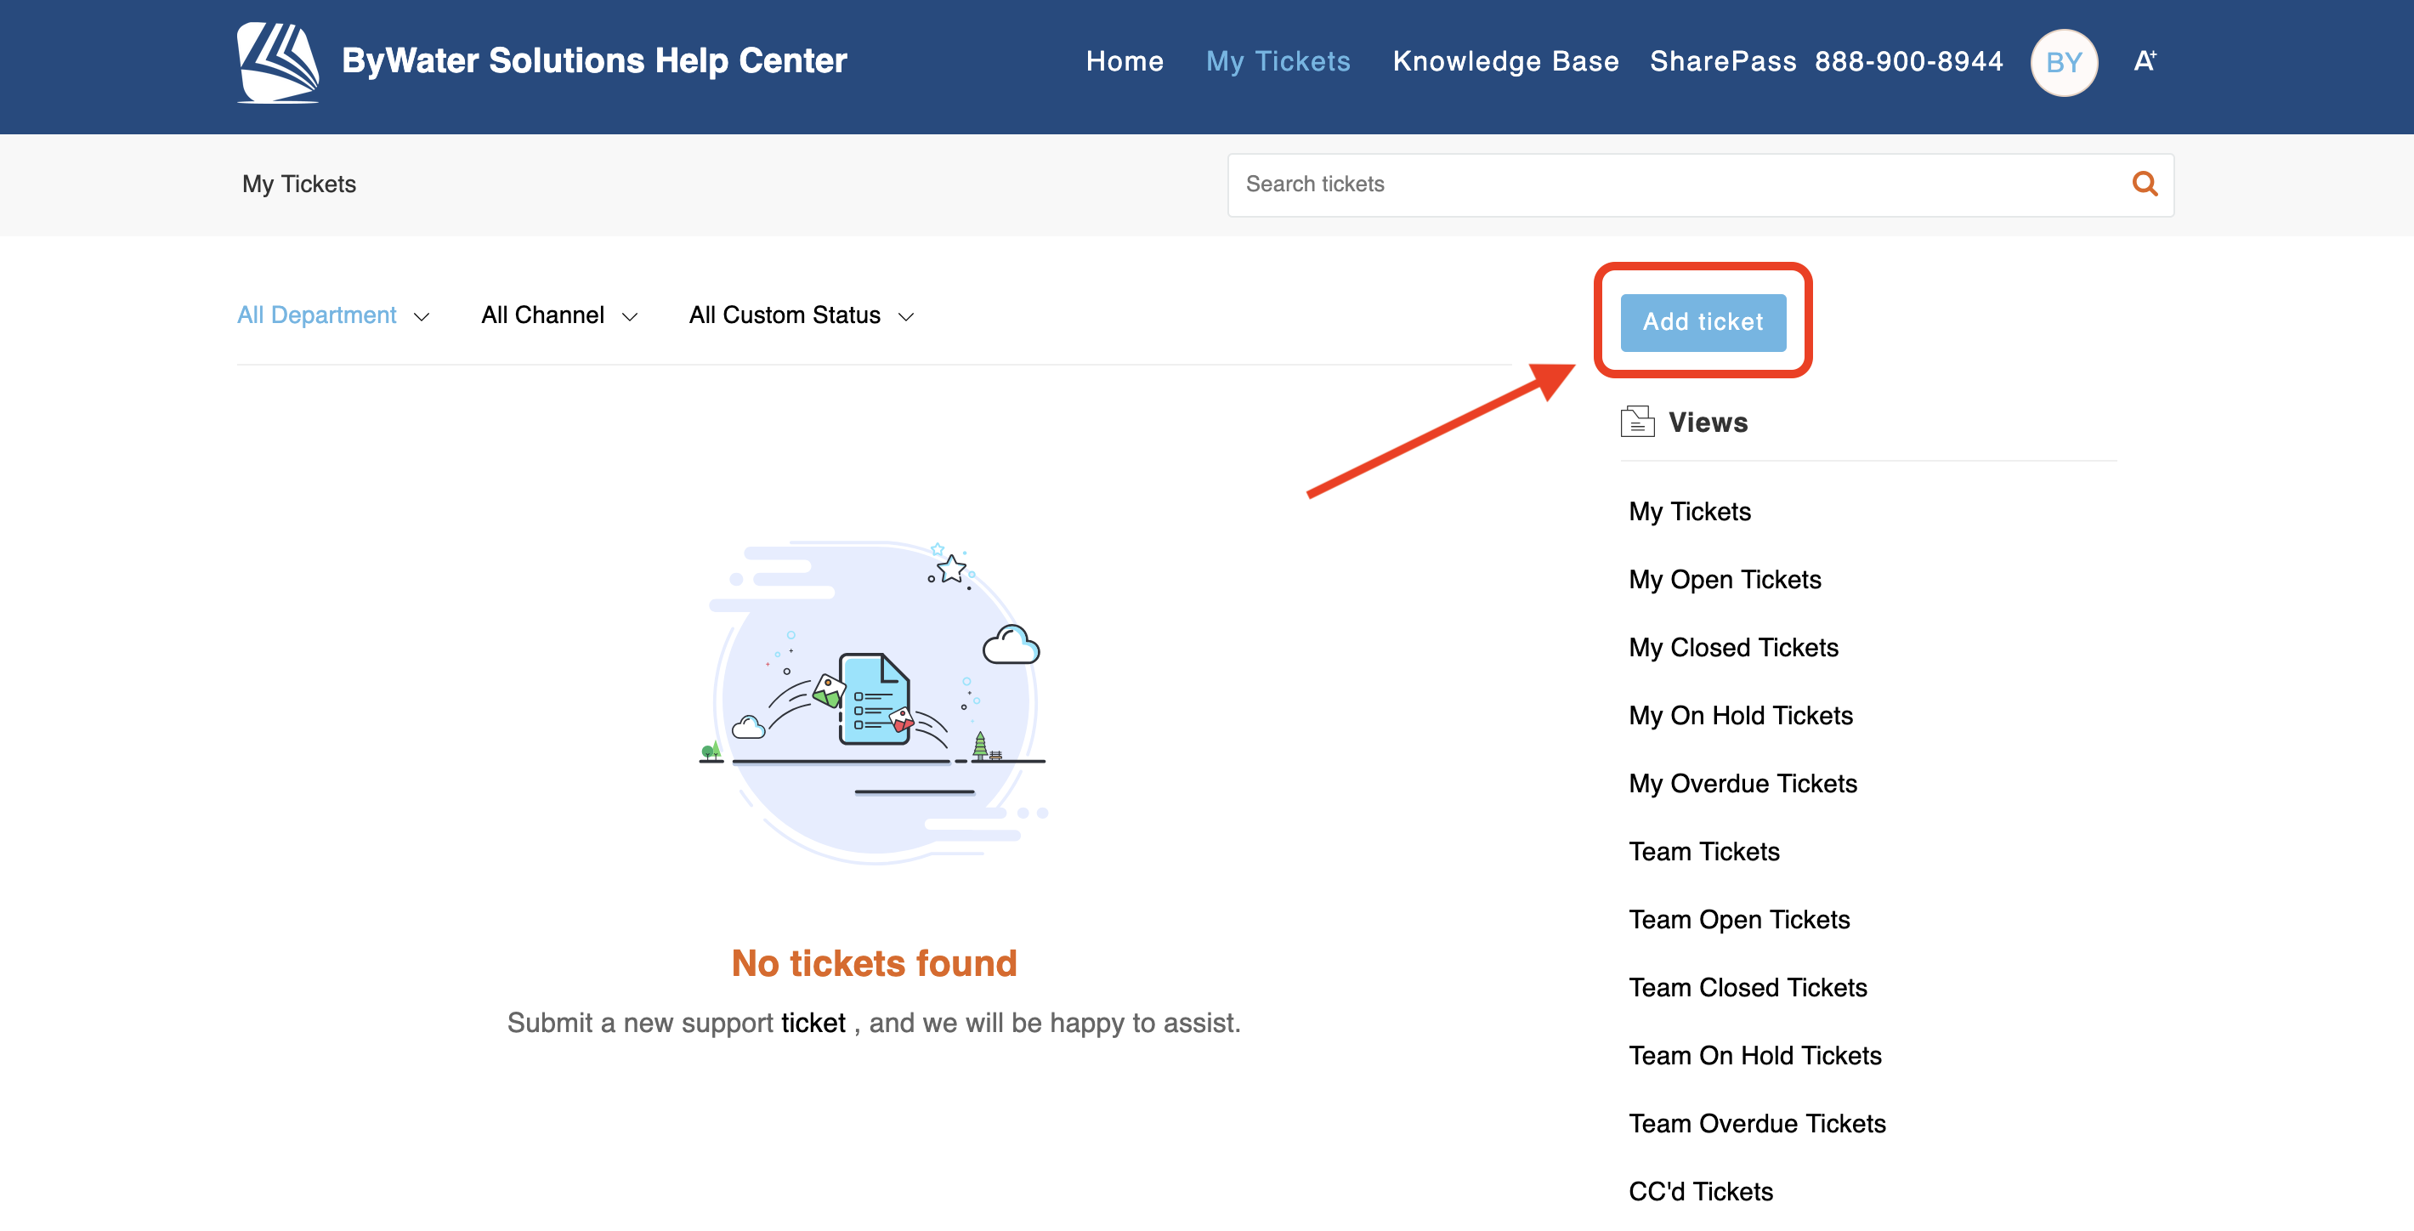
Task: Click the ByWater Solutions logo icon
Action: [x=277, y=62]
